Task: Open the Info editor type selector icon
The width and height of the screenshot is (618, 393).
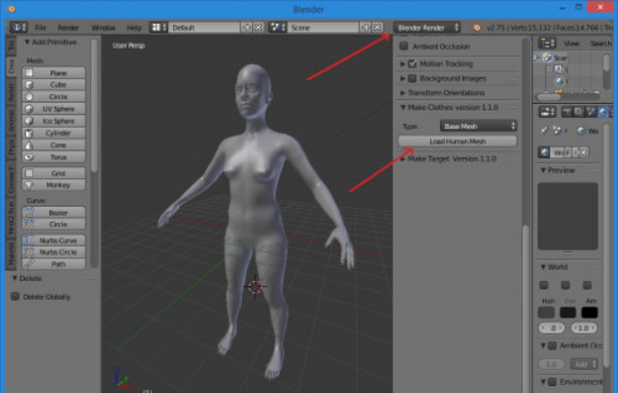Action: (x=19, y=28)
